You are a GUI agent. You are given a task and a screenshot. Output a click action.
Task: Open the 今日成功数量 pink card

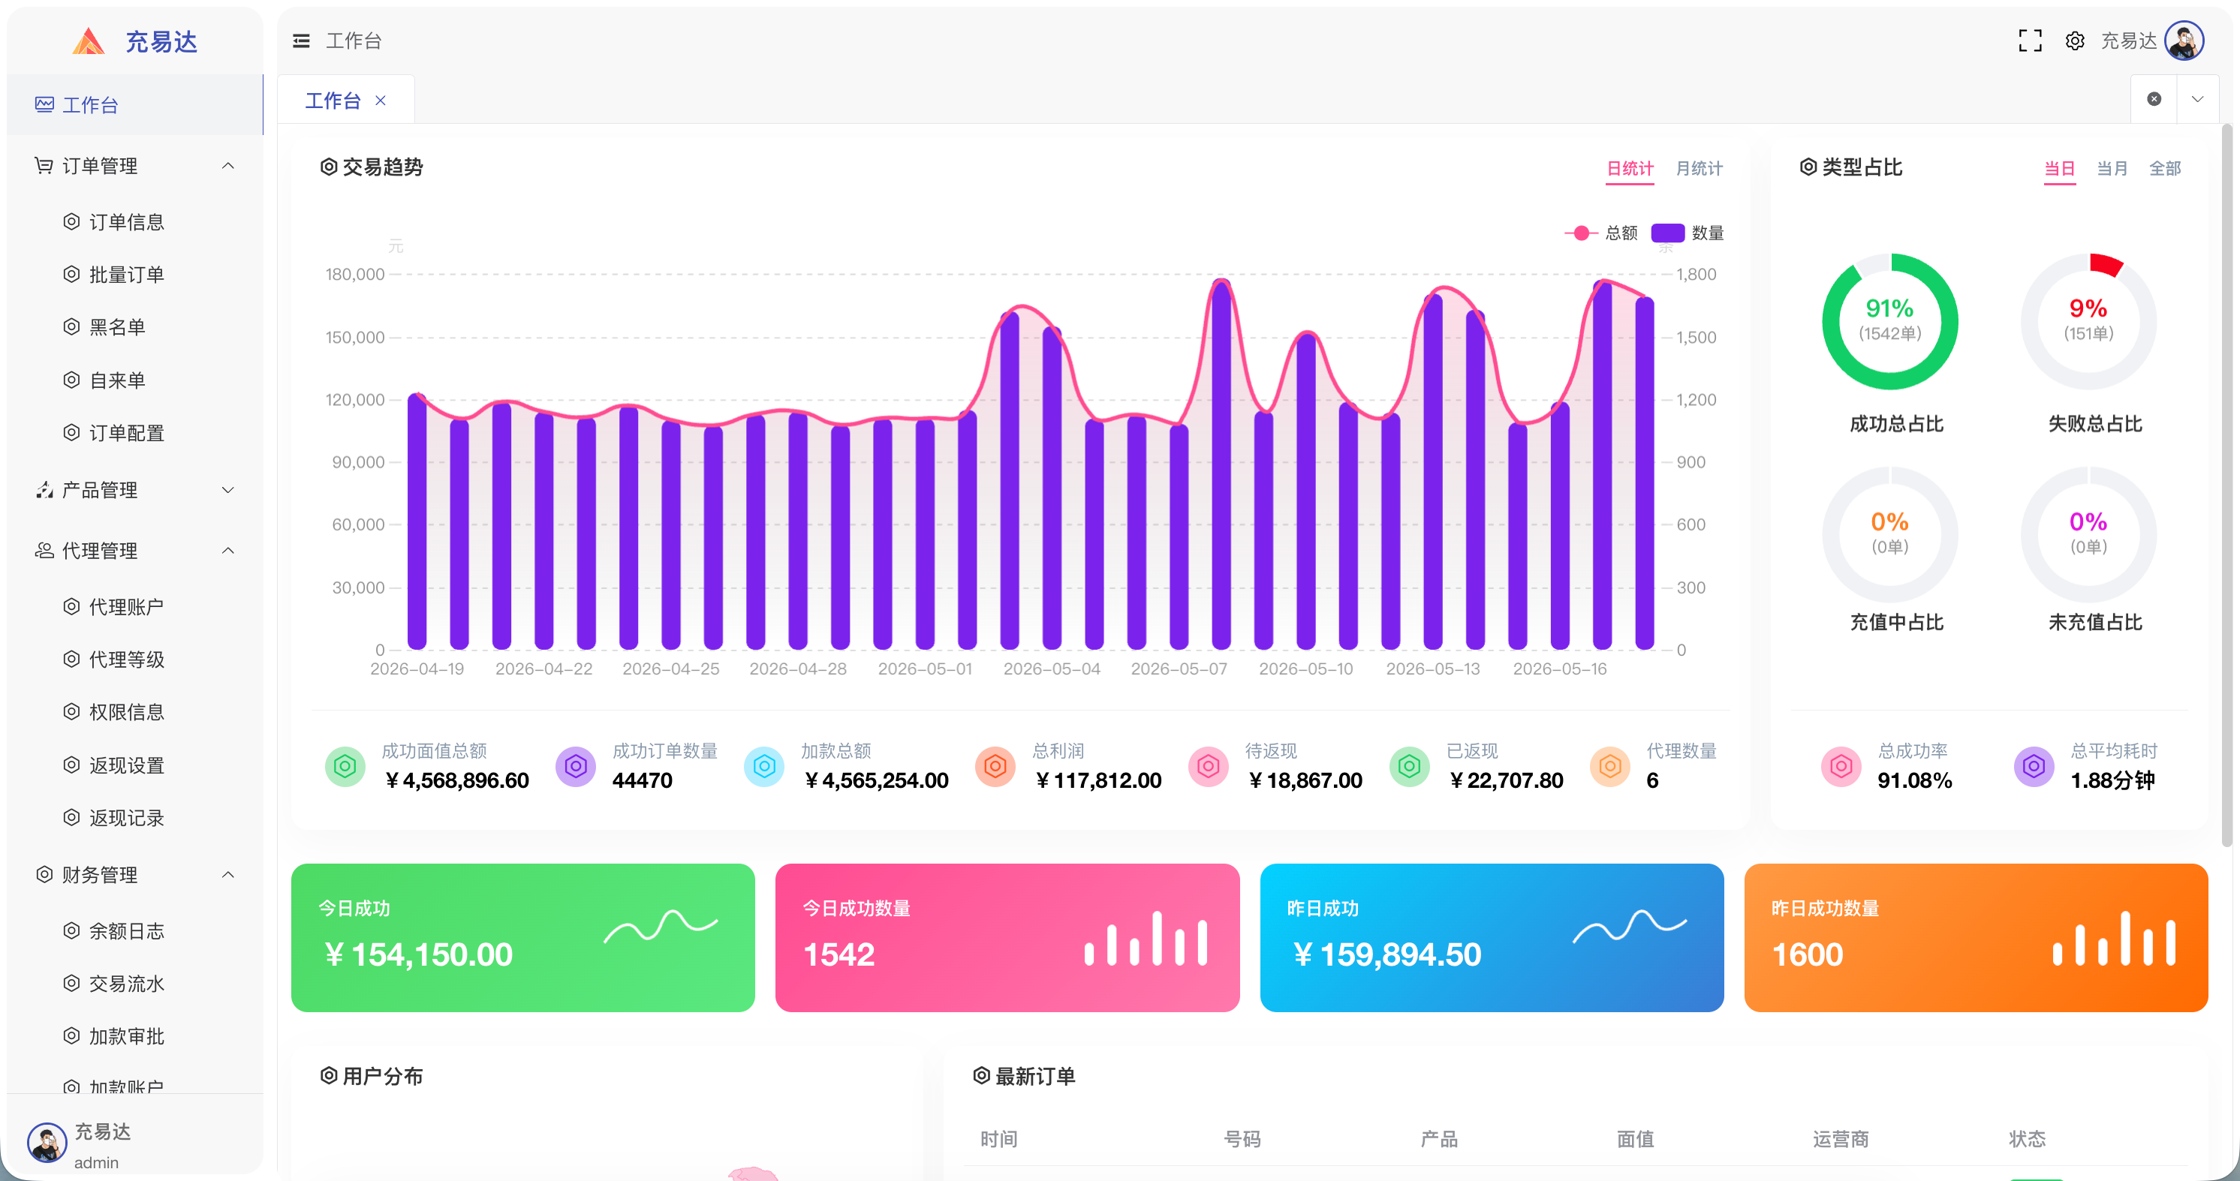click(1007, 938)
